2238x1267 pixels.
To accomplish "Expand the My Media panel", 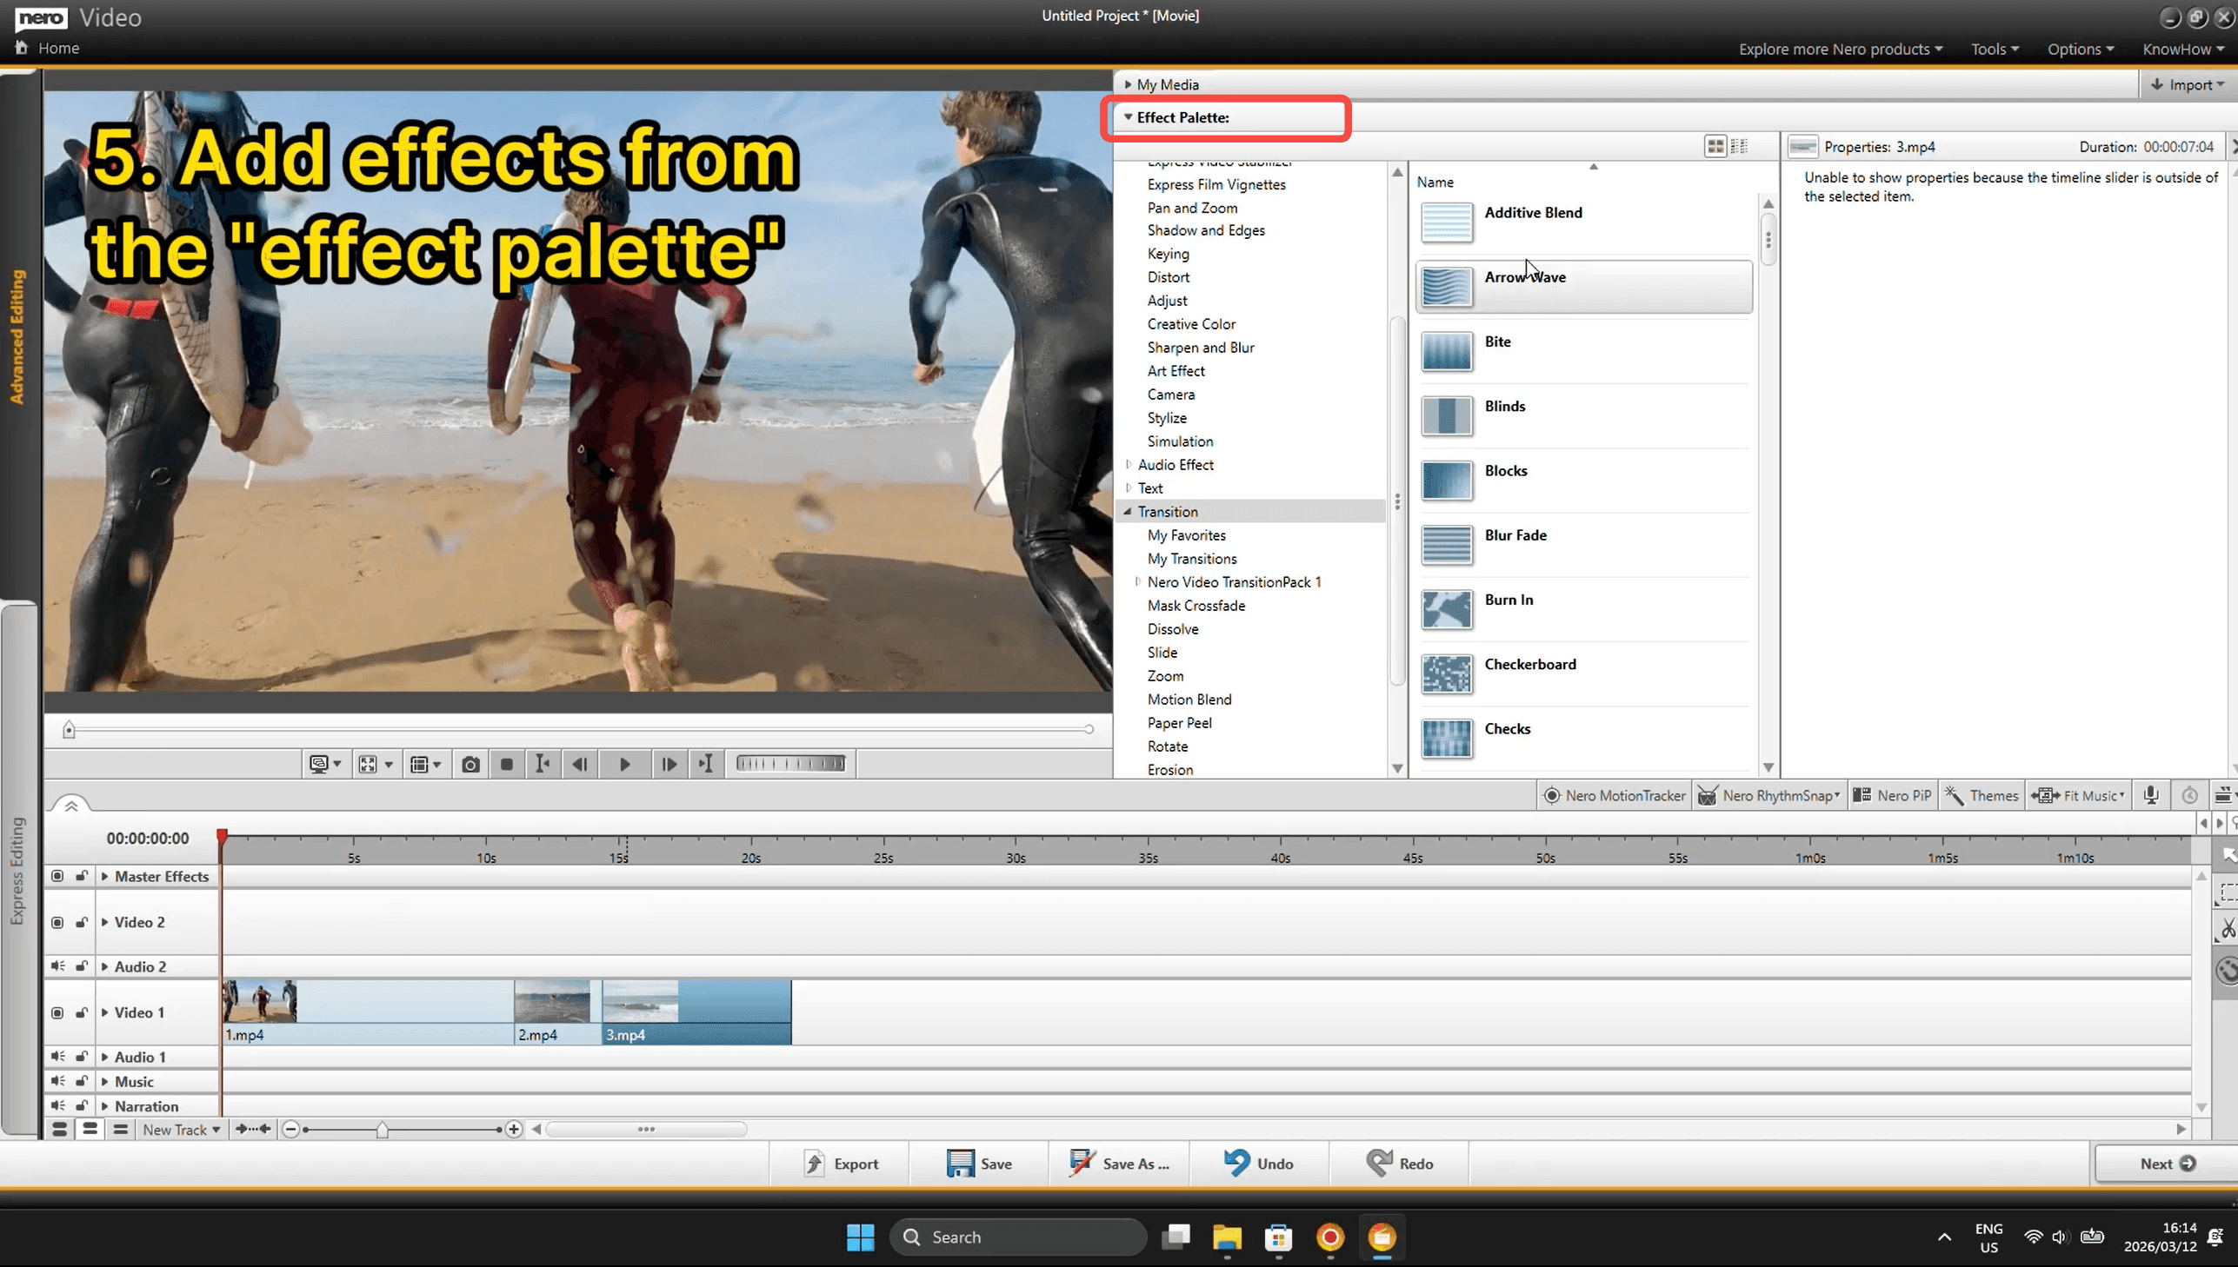I will tap(1129, 84).
